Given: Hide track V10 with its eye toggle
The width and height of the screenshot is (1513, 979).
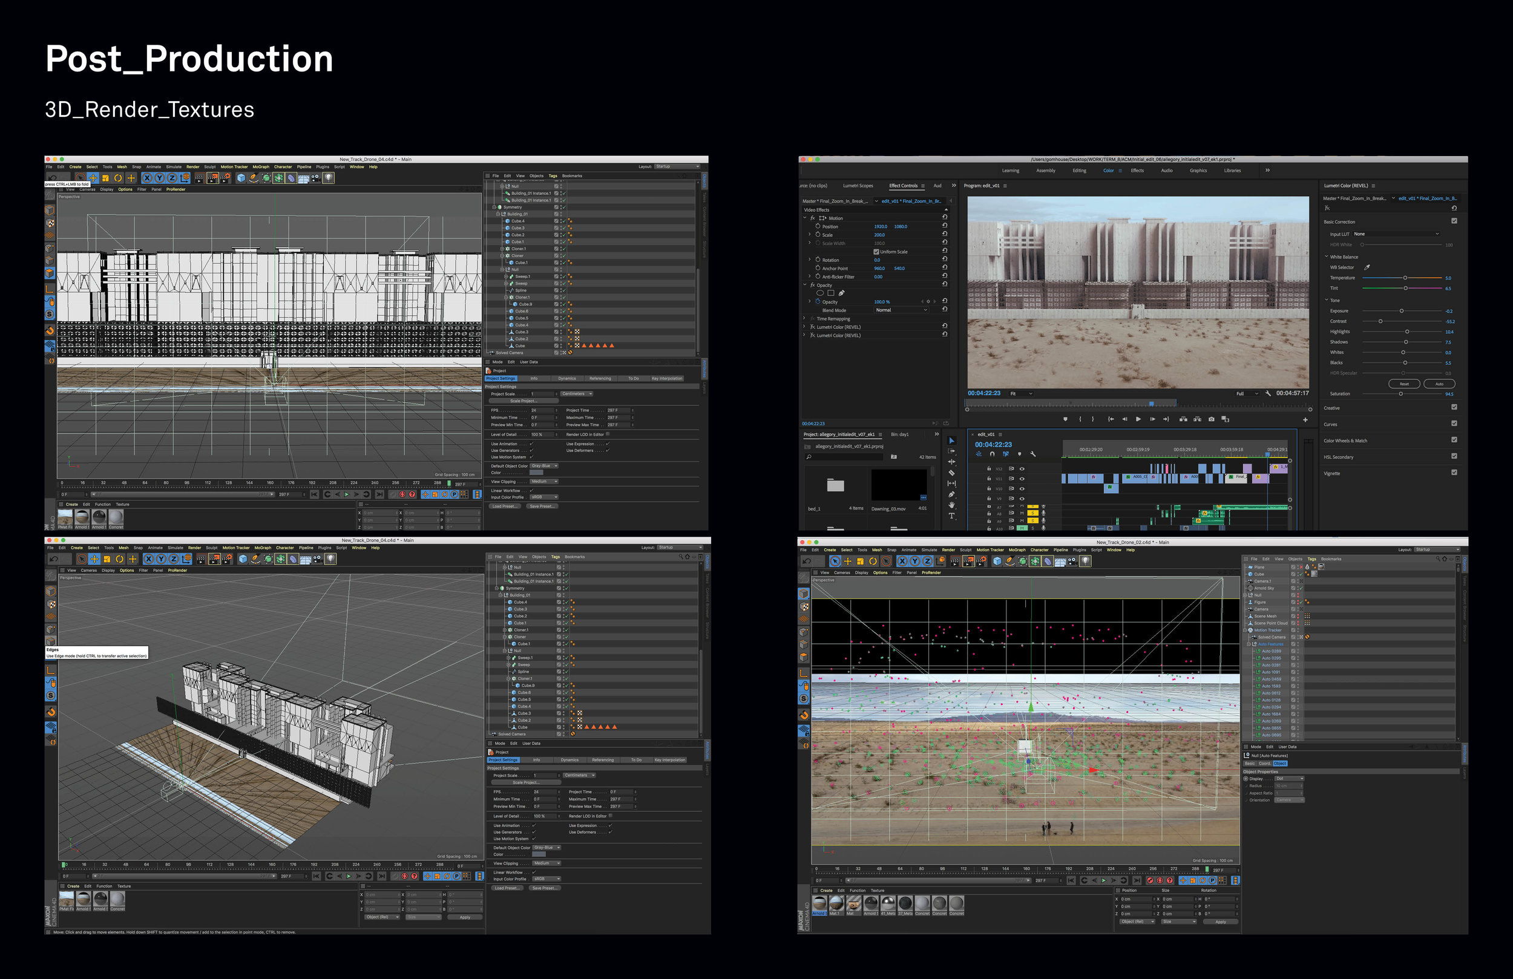Looking at the screenshot, I should 1022,488.
